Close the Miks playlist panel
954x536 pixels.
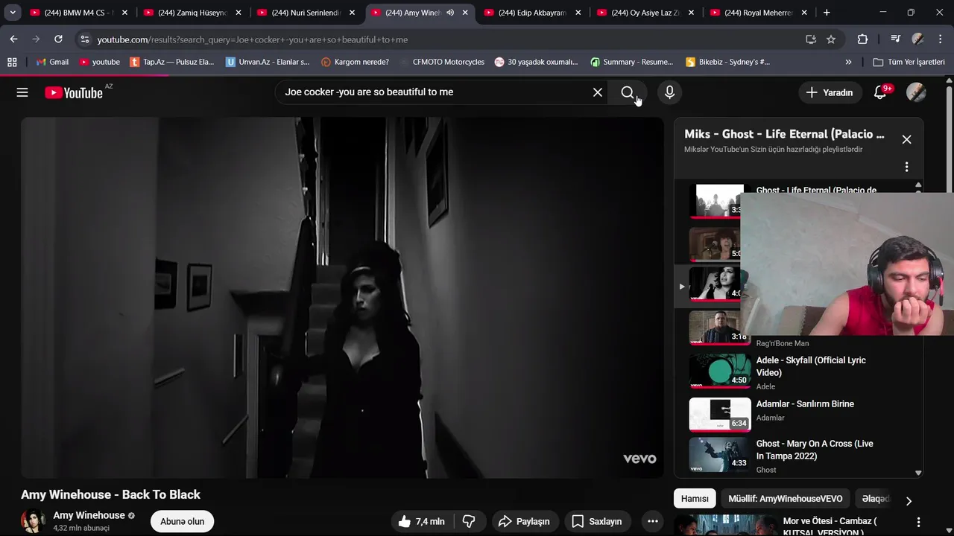(x=906, y=139)
